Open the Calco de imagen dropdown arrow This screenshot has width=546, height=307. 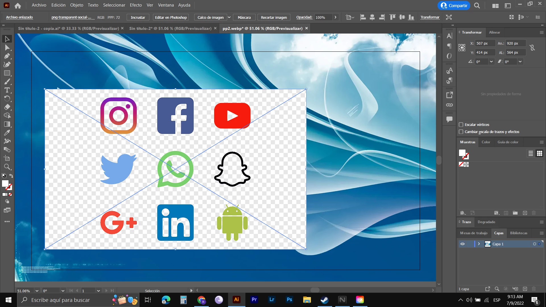(229, 17)
